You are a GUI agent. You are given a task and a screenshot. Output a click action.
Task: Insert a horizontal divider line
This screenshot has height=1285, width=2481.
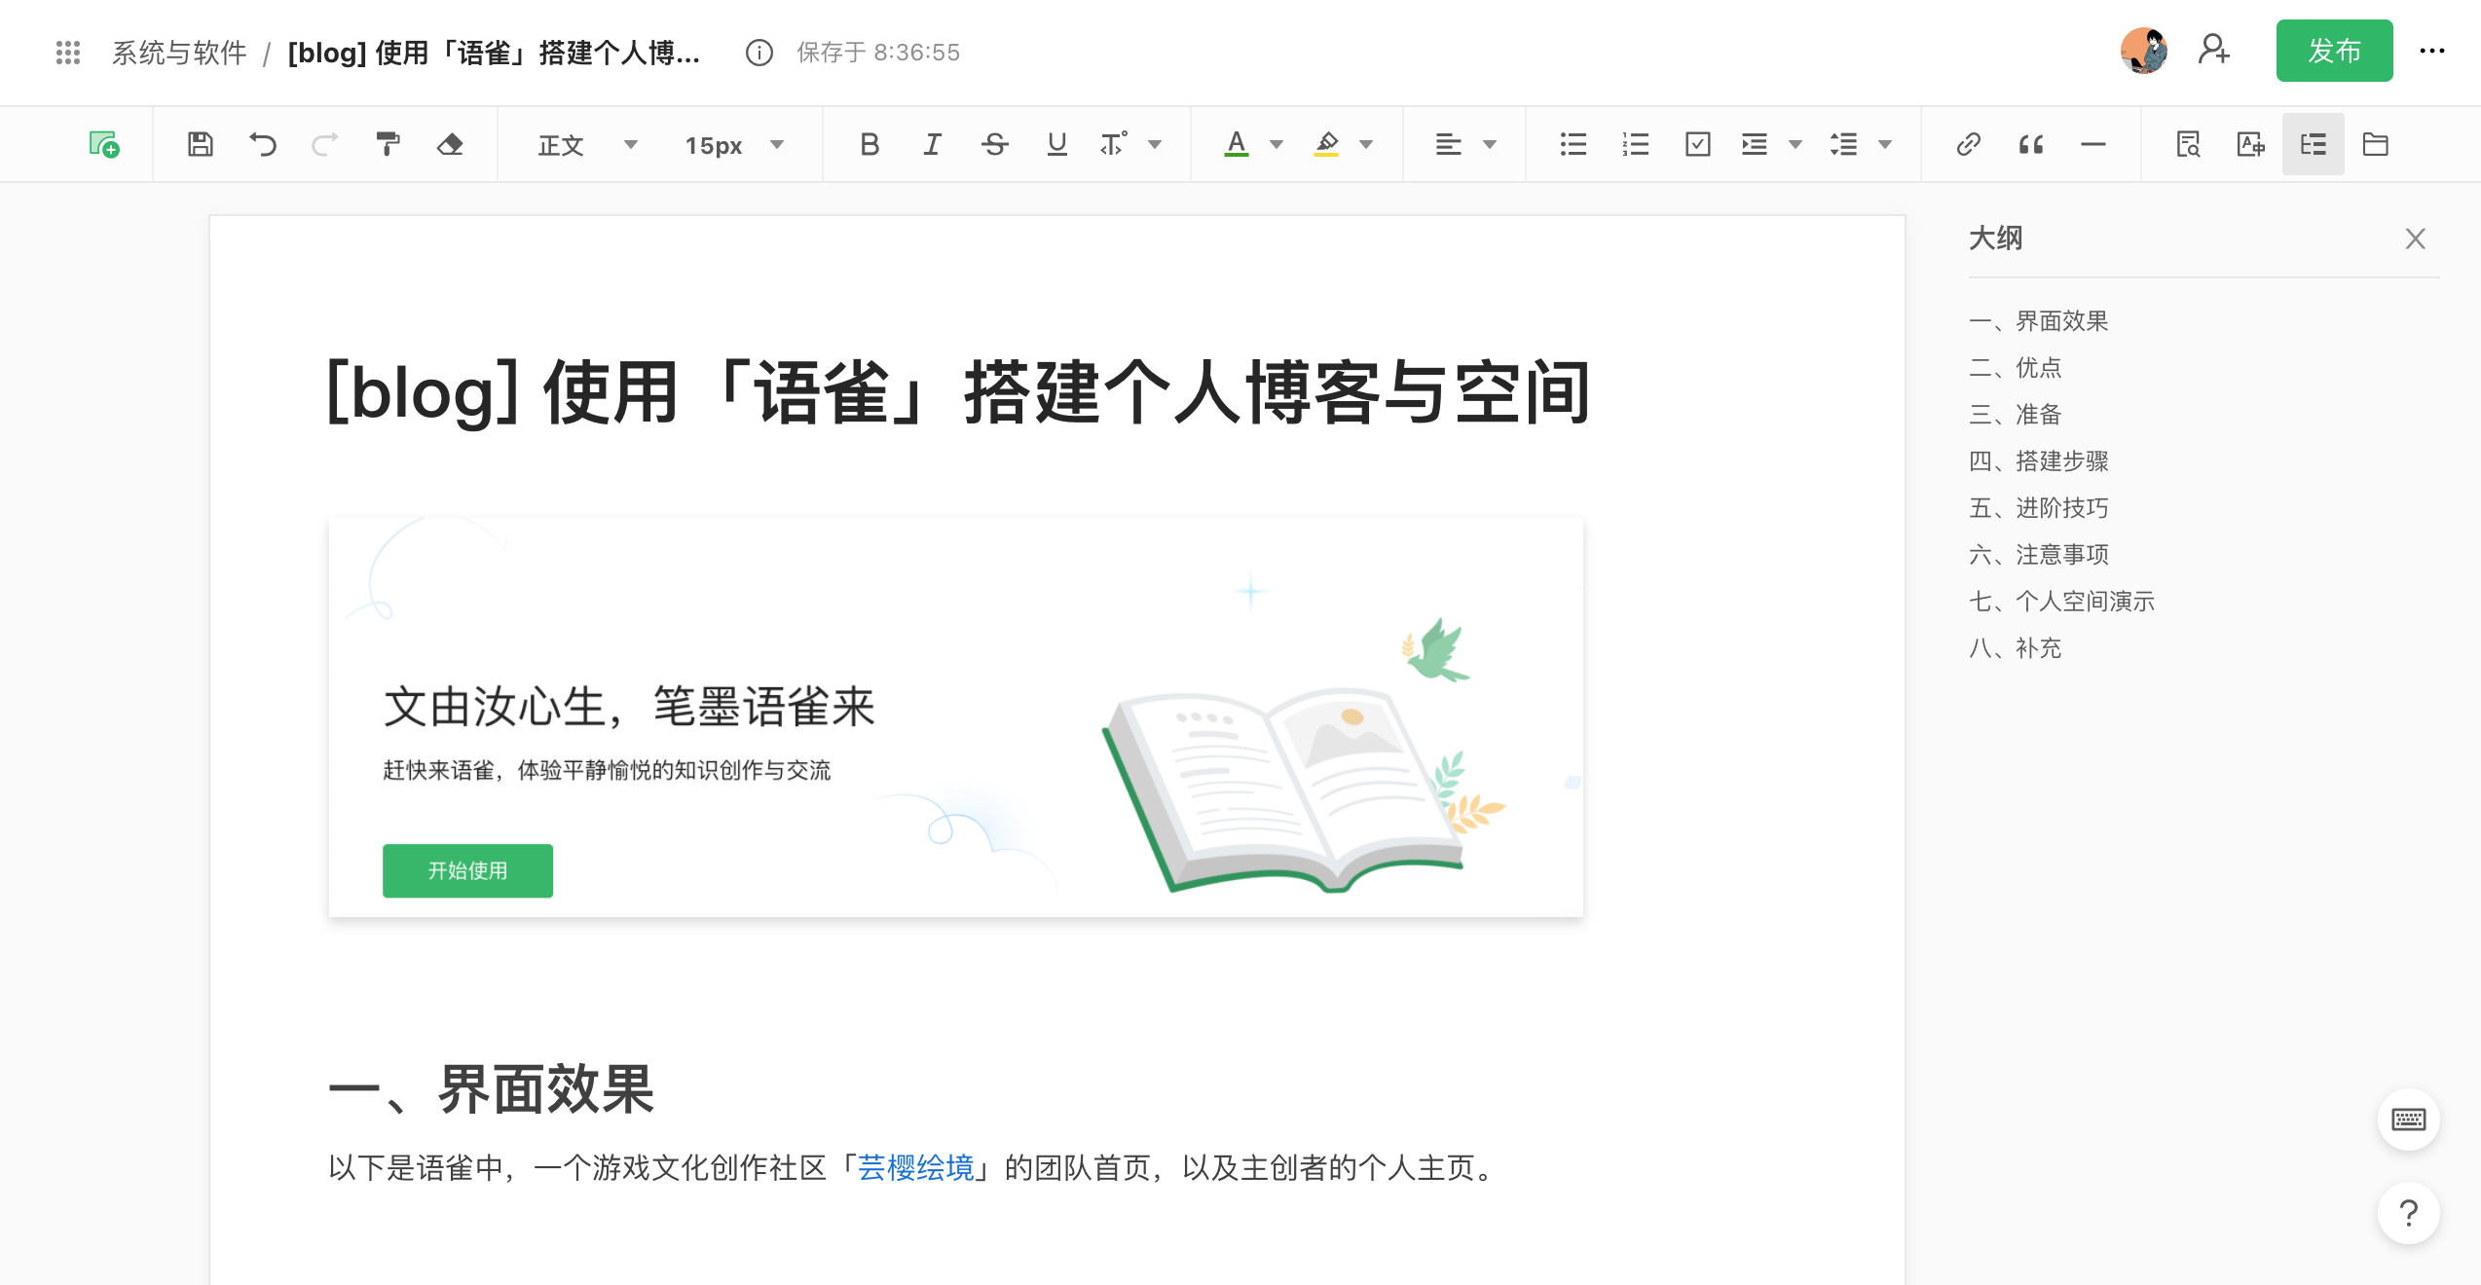pyautogui.click(x=2092, y=144)
